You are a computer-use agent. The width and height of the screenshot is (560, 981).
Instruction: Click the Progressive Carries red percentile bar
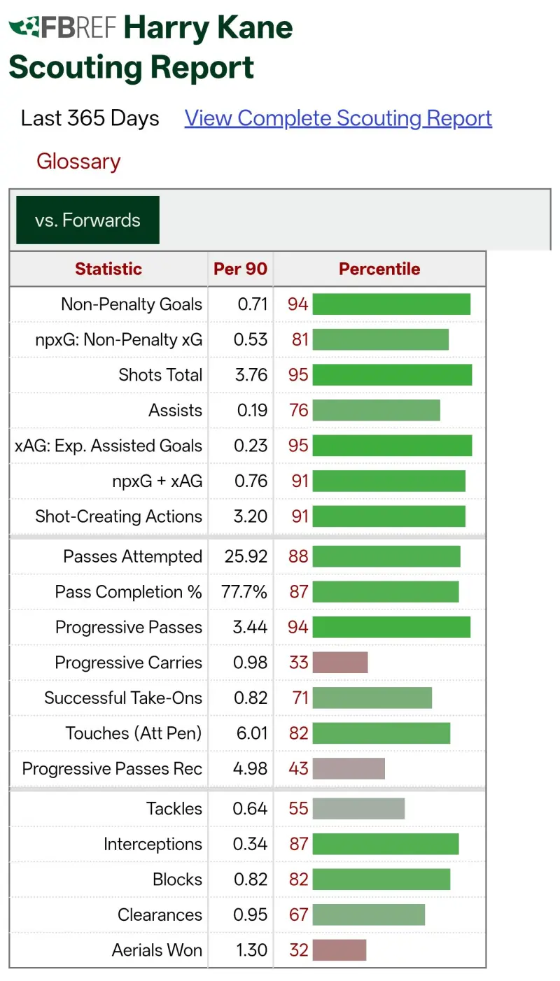[x=340, y=663]
